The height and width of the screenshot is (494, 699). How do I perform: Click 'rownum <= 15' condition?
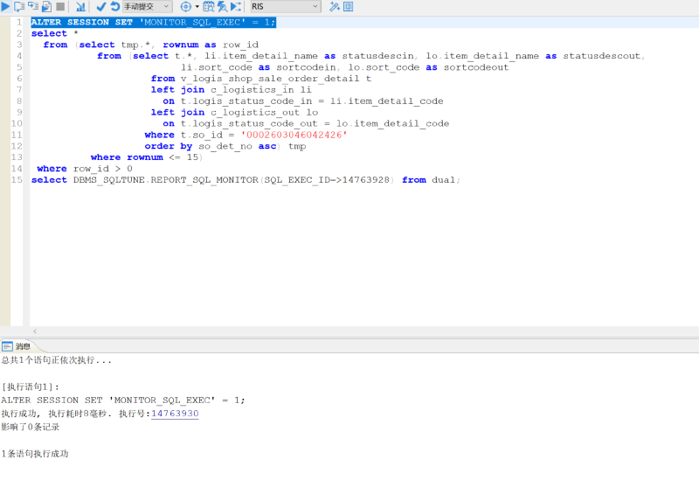[163, 157]
